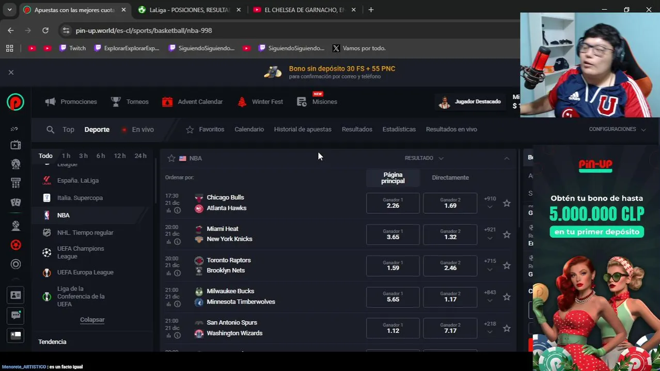Viewport: 660px width, 371px height.
Task: Open Estadísticas link
Action: (399, 129)
